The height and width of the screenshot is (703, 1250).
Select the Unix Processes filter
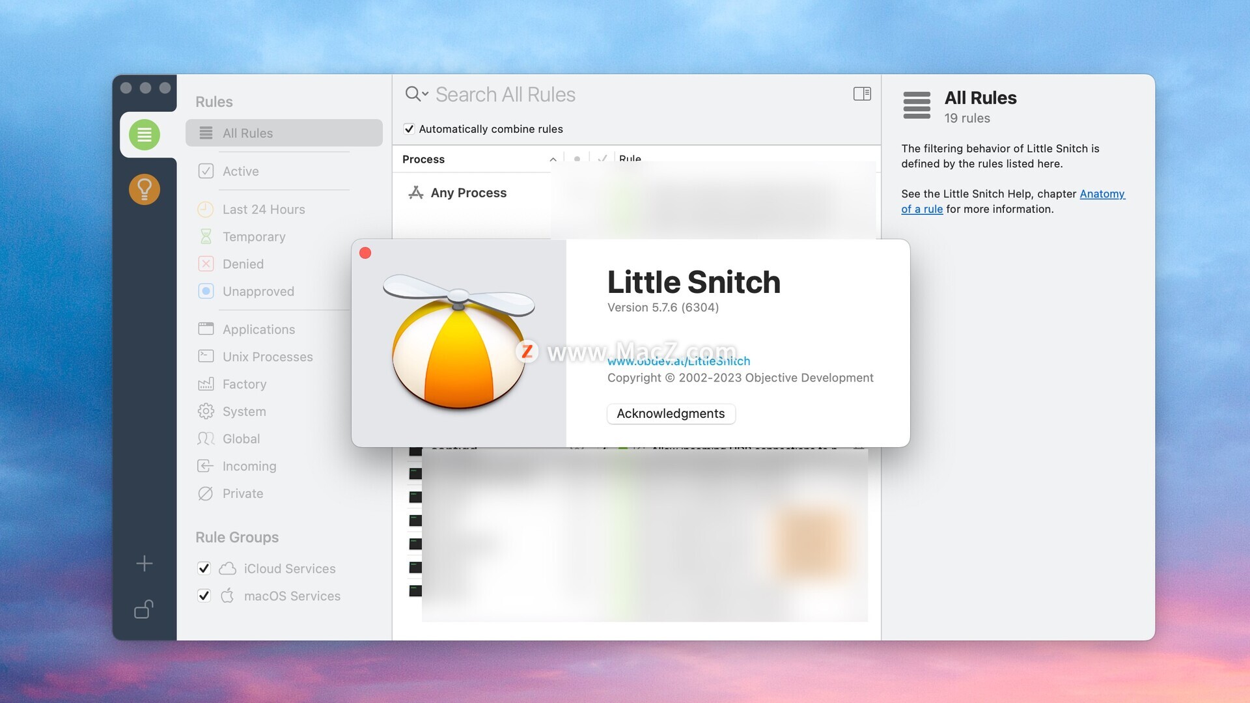(x=267, y=357)
